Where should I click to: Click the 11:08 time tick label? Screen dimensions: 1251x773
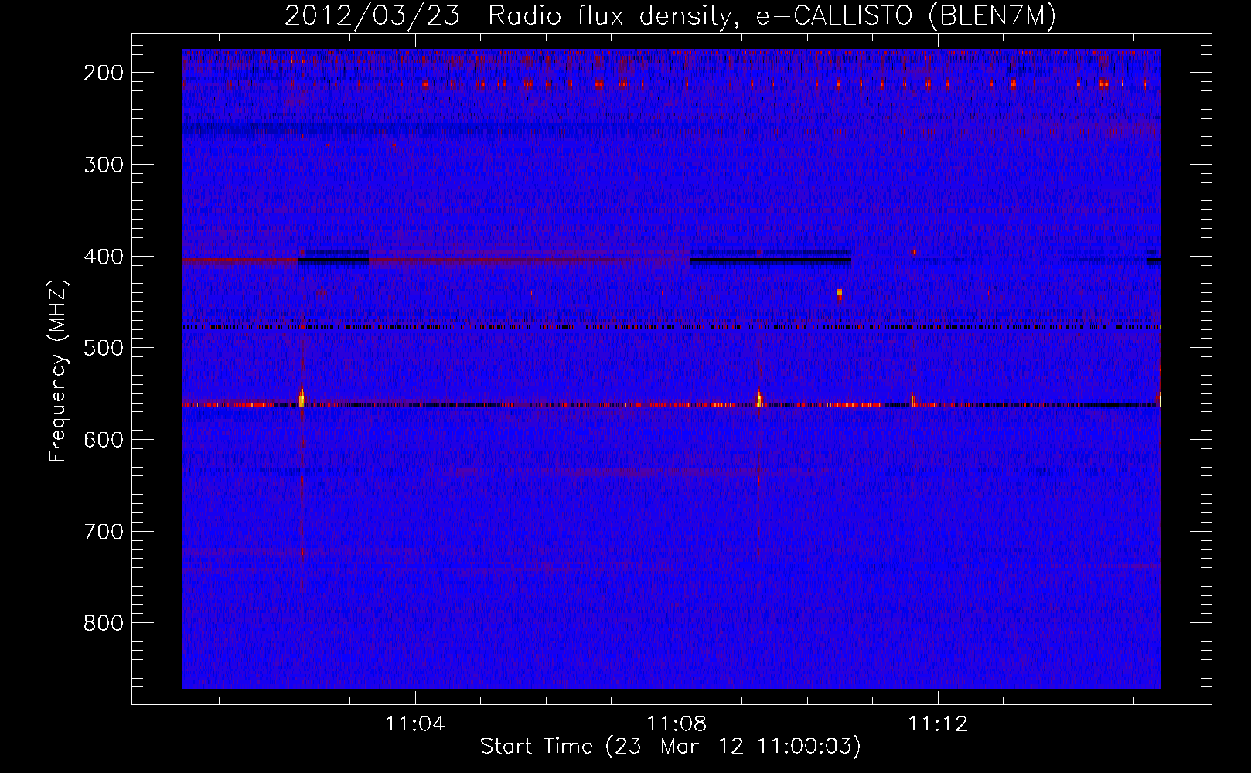click(x=677, y=724)
